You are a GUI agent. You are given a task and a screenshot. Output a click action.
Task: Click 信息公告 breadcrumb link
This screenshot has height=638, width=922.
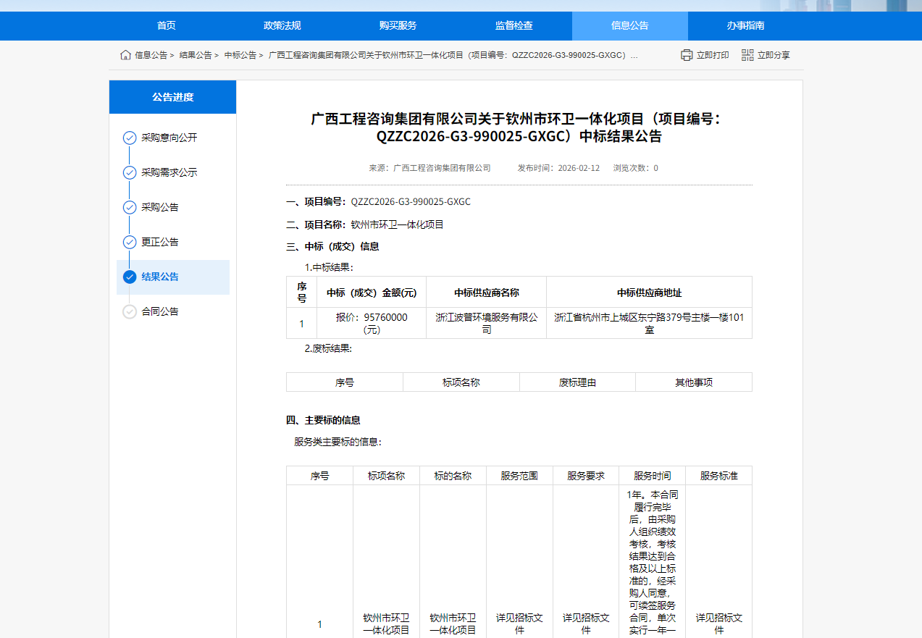151,55
